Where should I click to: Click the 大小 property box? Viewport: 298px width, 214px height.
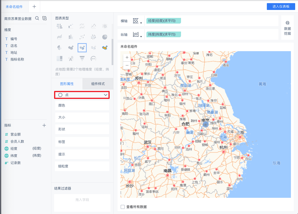82,117
